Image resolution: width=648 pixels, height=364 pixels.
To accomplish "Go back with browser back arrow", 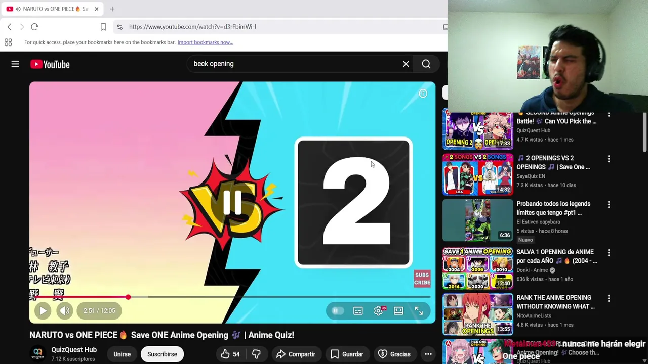I will 9,27.
